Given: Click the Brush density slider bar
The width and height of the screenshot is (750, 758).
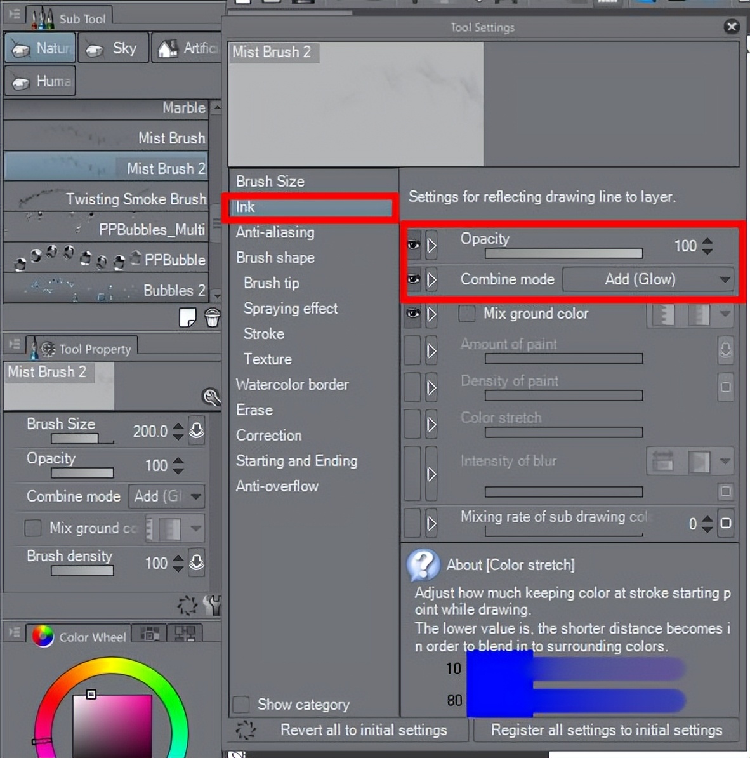Looking at the screenshot, I should coord(82,571).
